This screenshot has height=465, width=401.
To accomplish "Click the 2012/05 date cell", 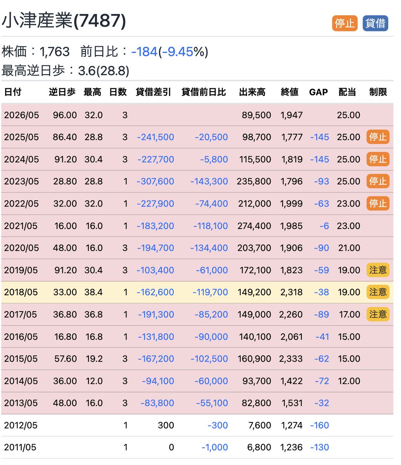I will (21, 425).
